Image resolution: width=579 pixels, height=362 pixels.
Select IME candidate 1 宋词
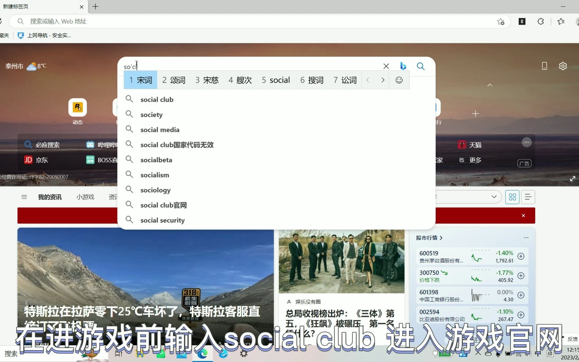[141, 80]
